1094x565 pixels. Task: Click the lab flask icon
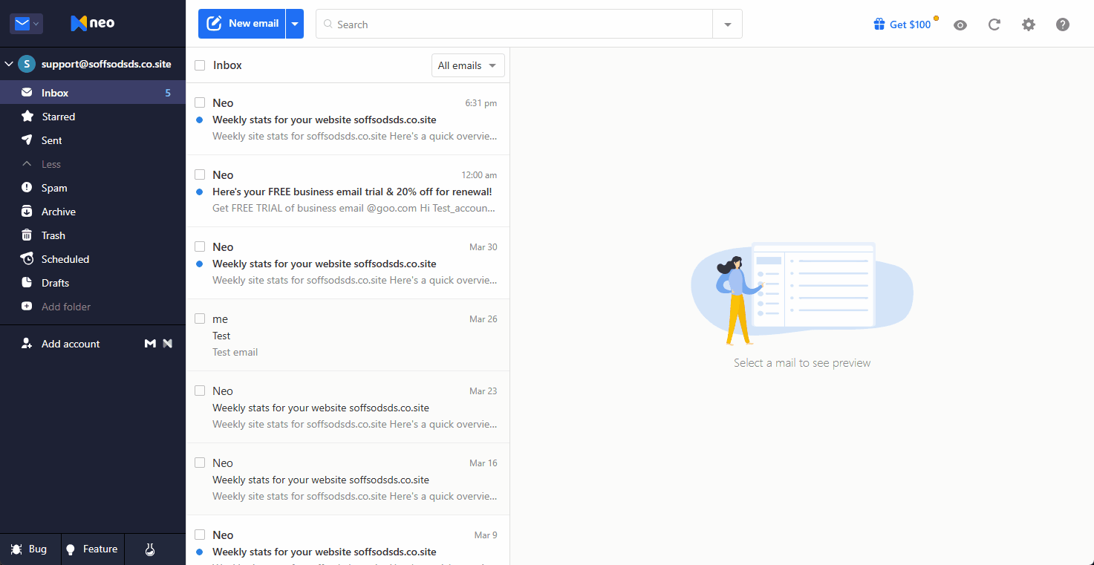pos(149,549)
